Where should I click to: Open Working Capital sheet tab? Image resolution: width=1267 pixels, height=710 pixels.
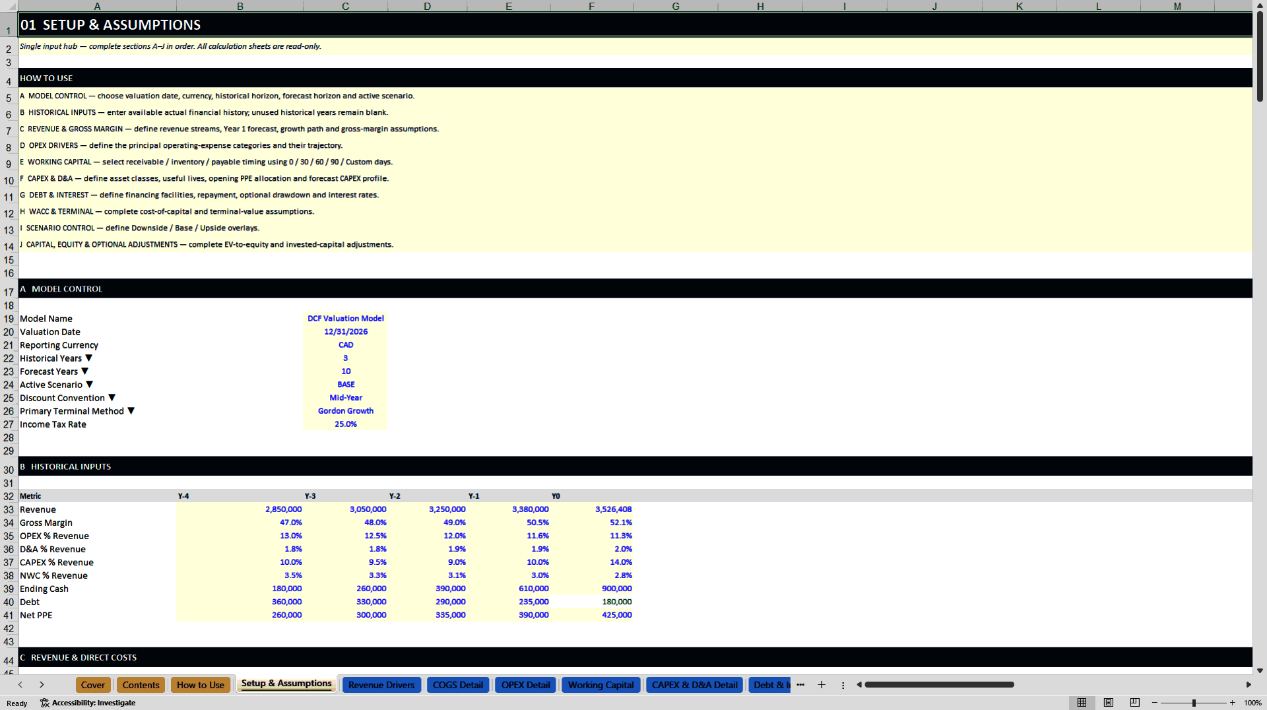tap(601, 685)
